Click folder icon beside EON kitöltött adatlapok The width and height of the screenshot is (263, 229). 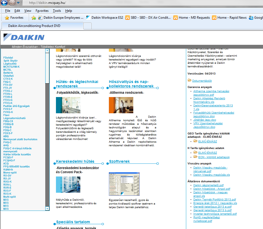tap(196, 157)
